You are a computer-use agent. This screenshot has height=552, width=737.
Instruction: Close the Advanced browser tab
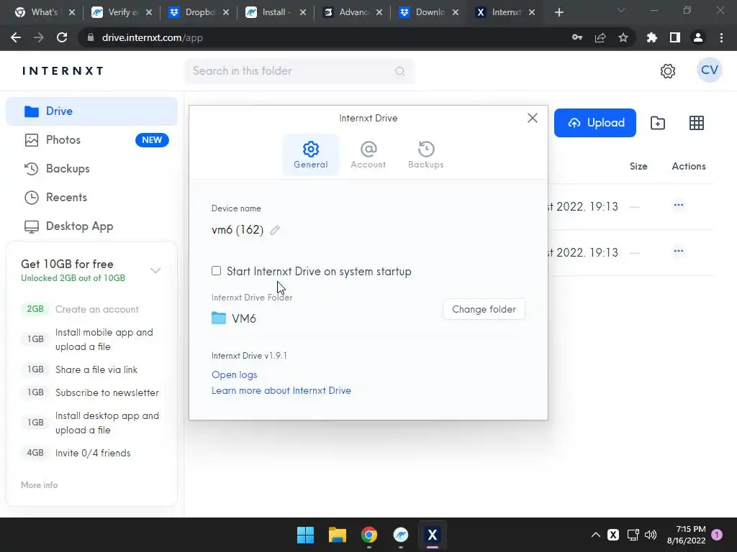tap(379, 12)
